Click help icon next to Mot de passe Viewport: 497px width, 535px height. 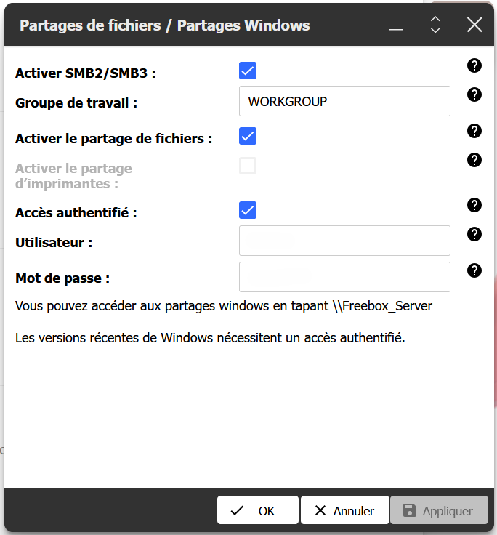click(474, 270)
